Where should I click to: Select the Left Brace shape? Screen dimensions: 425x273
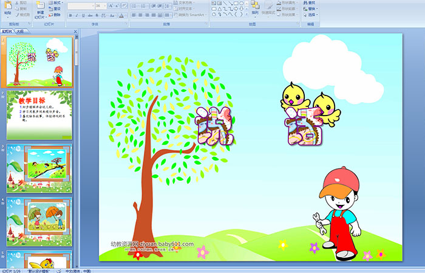coord(236,14)
